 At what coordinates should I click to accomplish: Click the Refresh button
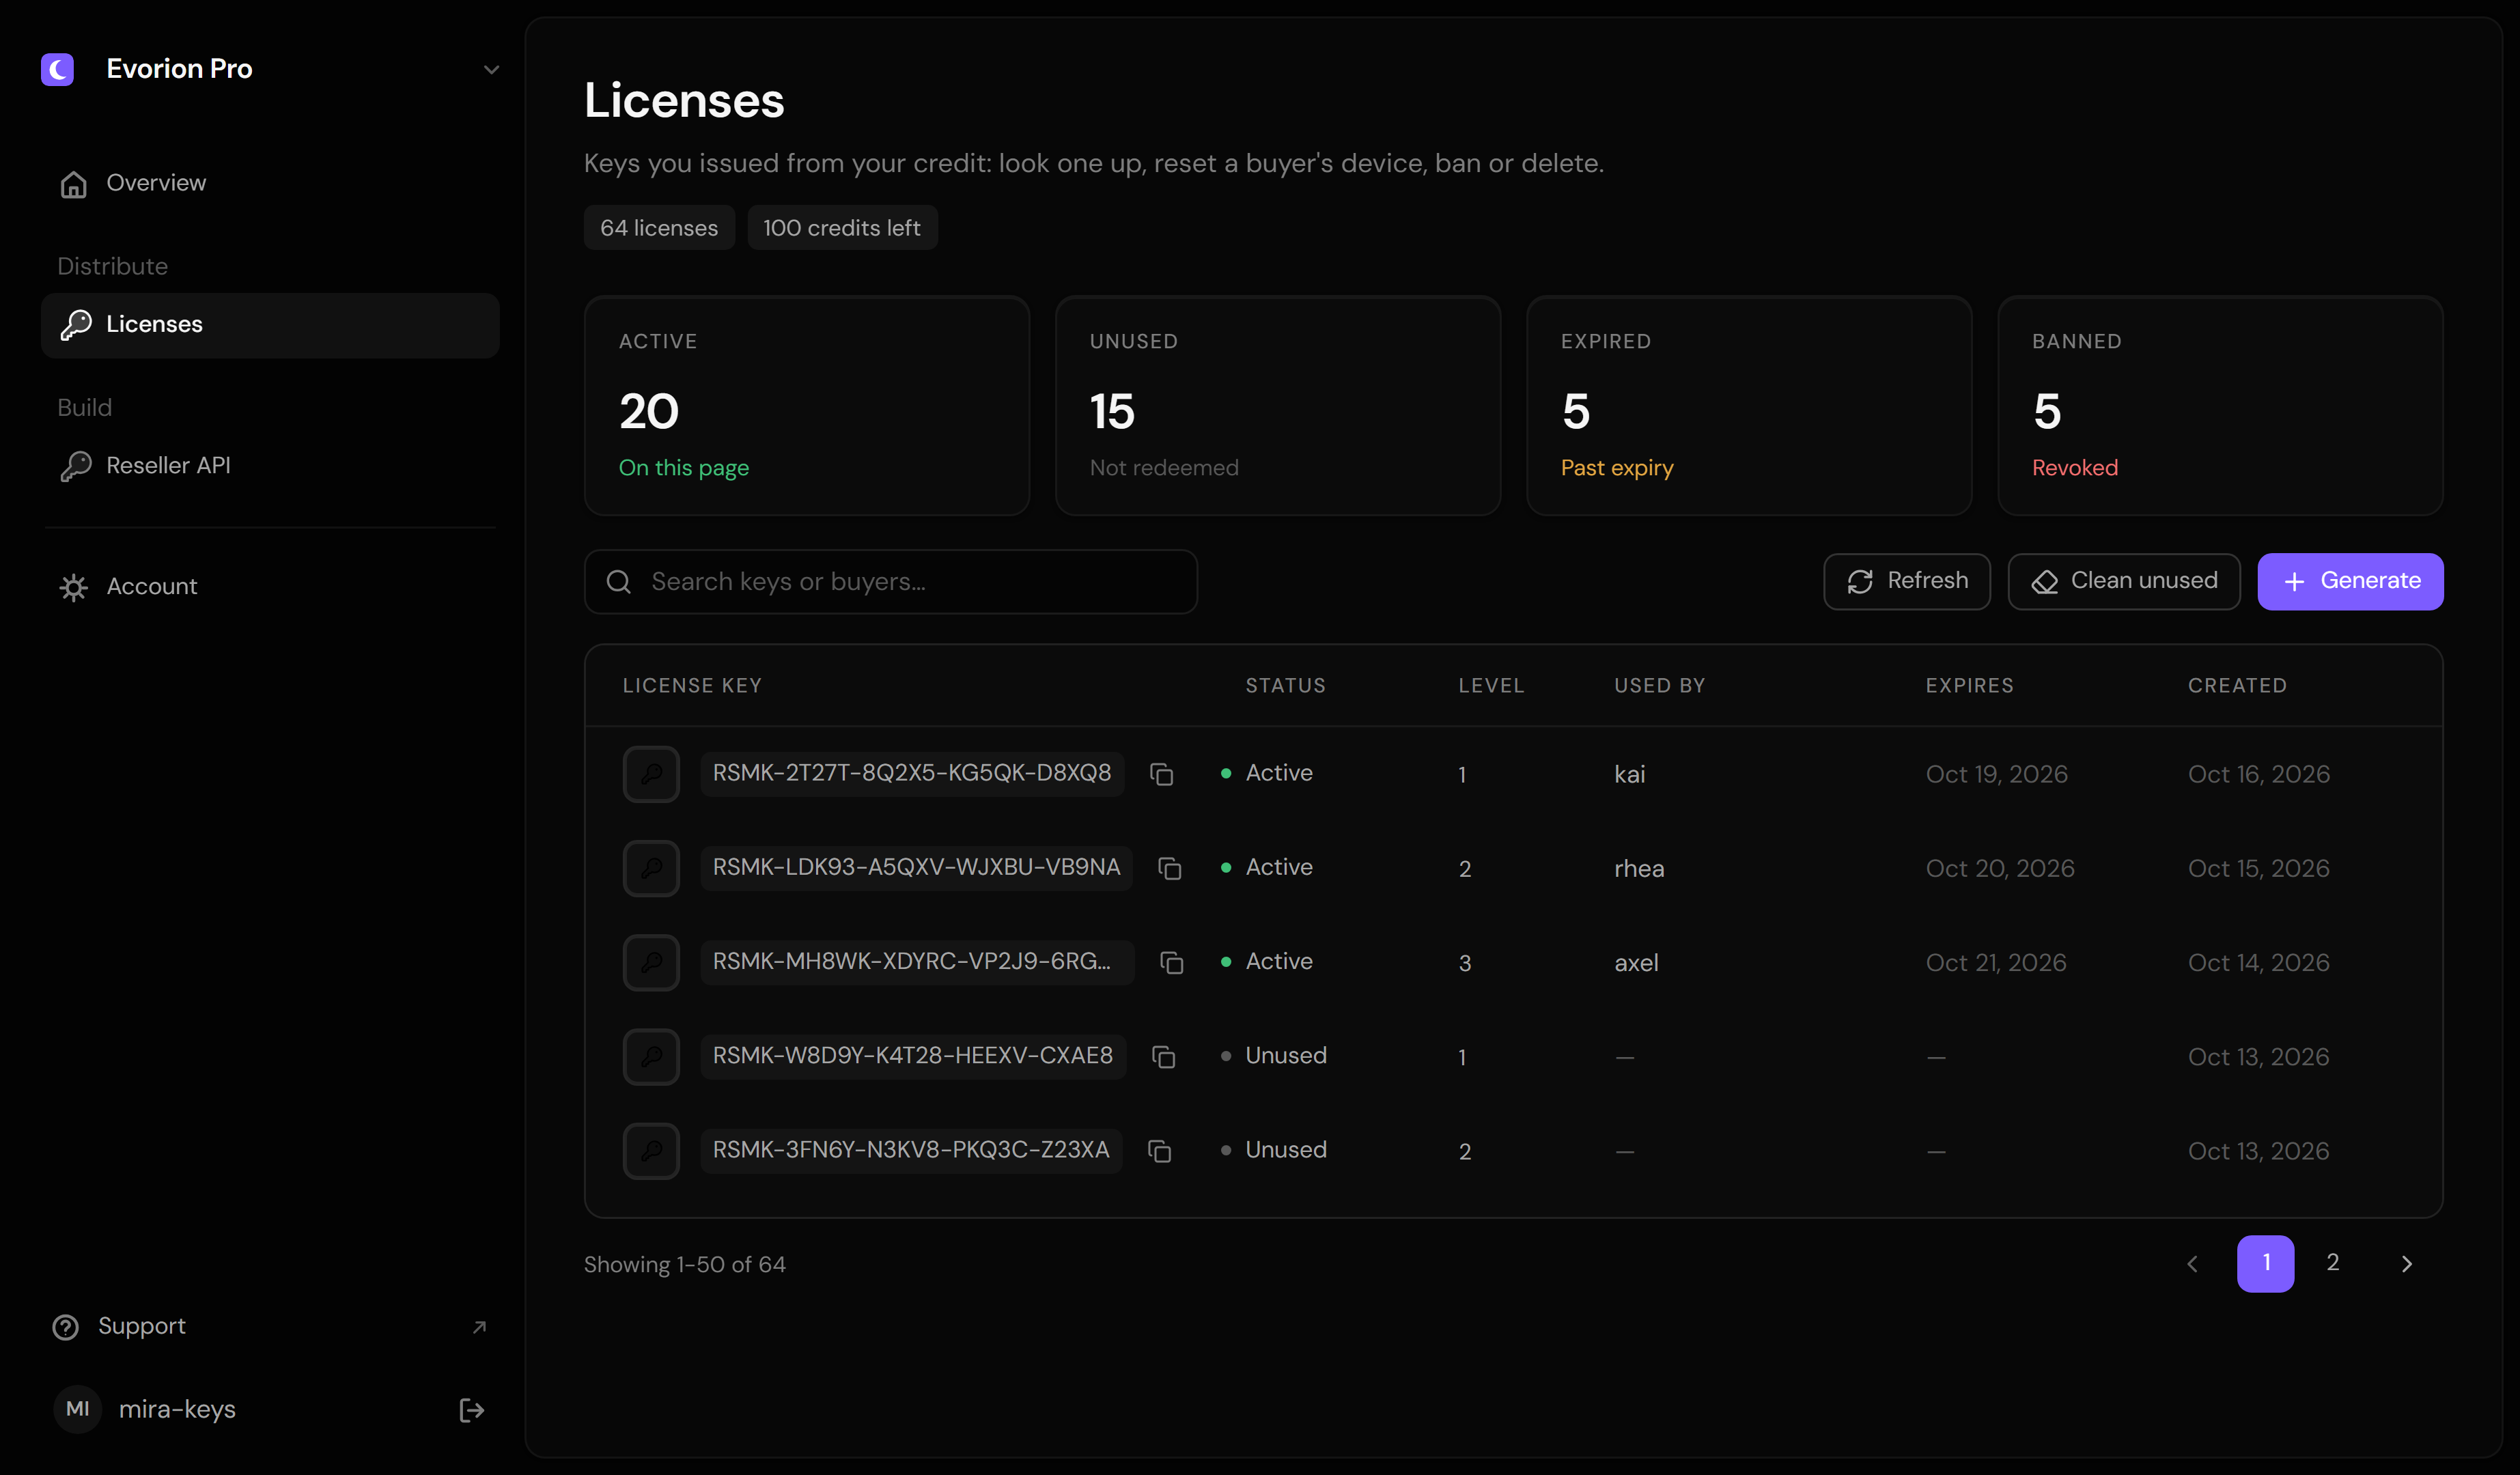tap(1907, 582)
